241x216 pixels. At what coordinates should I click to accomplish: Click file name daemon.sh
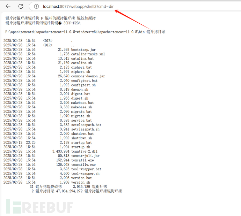(x=80, y=90)
